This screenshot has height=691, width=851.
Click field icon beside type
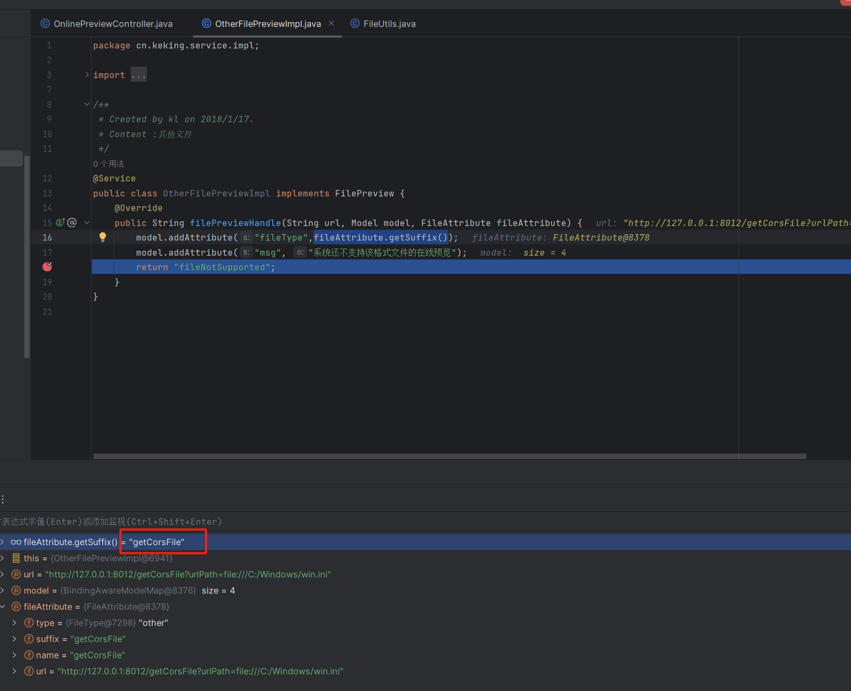pyautogui.click(x=29, y=623)
